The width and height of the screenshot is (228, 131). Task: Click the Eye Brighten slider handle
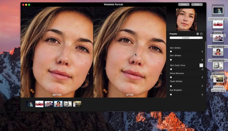click(171, 94)
